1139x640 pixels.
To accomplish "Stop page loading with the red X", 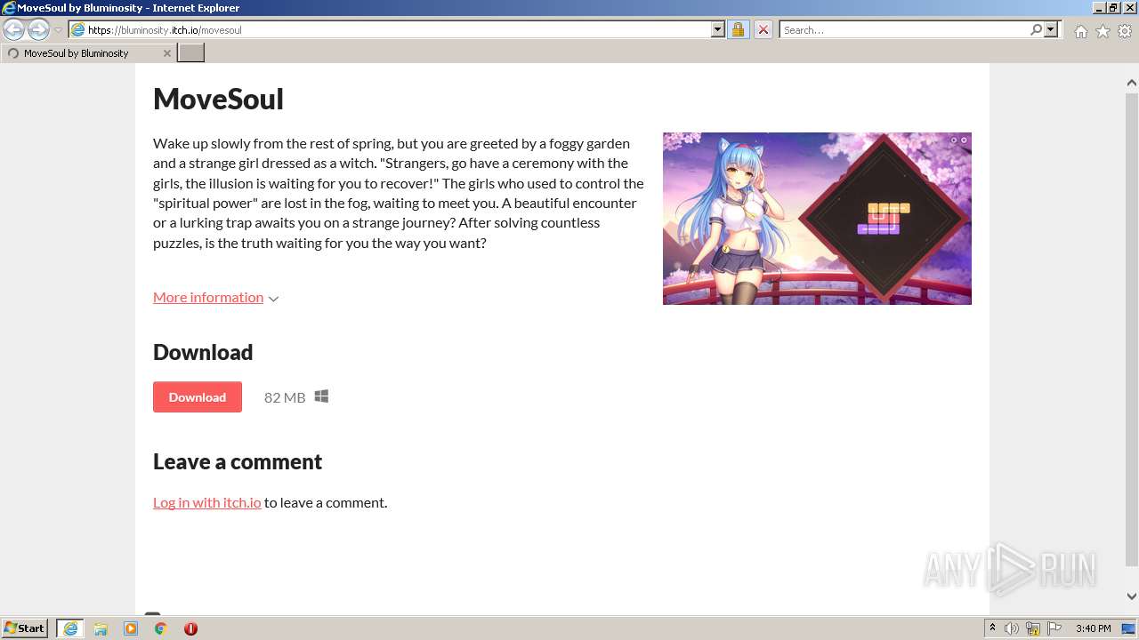I will coord(763,29).
